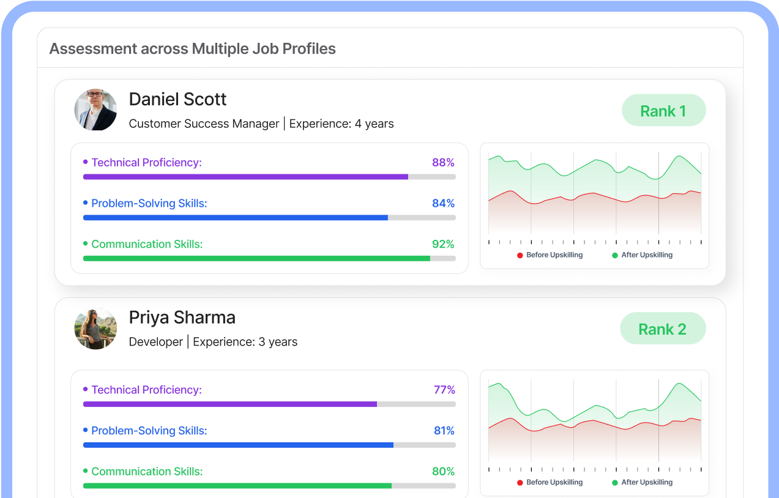The height and width of the screenshot is (498, 779).
Task: Click the green legend dot in Priya's chart
Action: (615, 483)
